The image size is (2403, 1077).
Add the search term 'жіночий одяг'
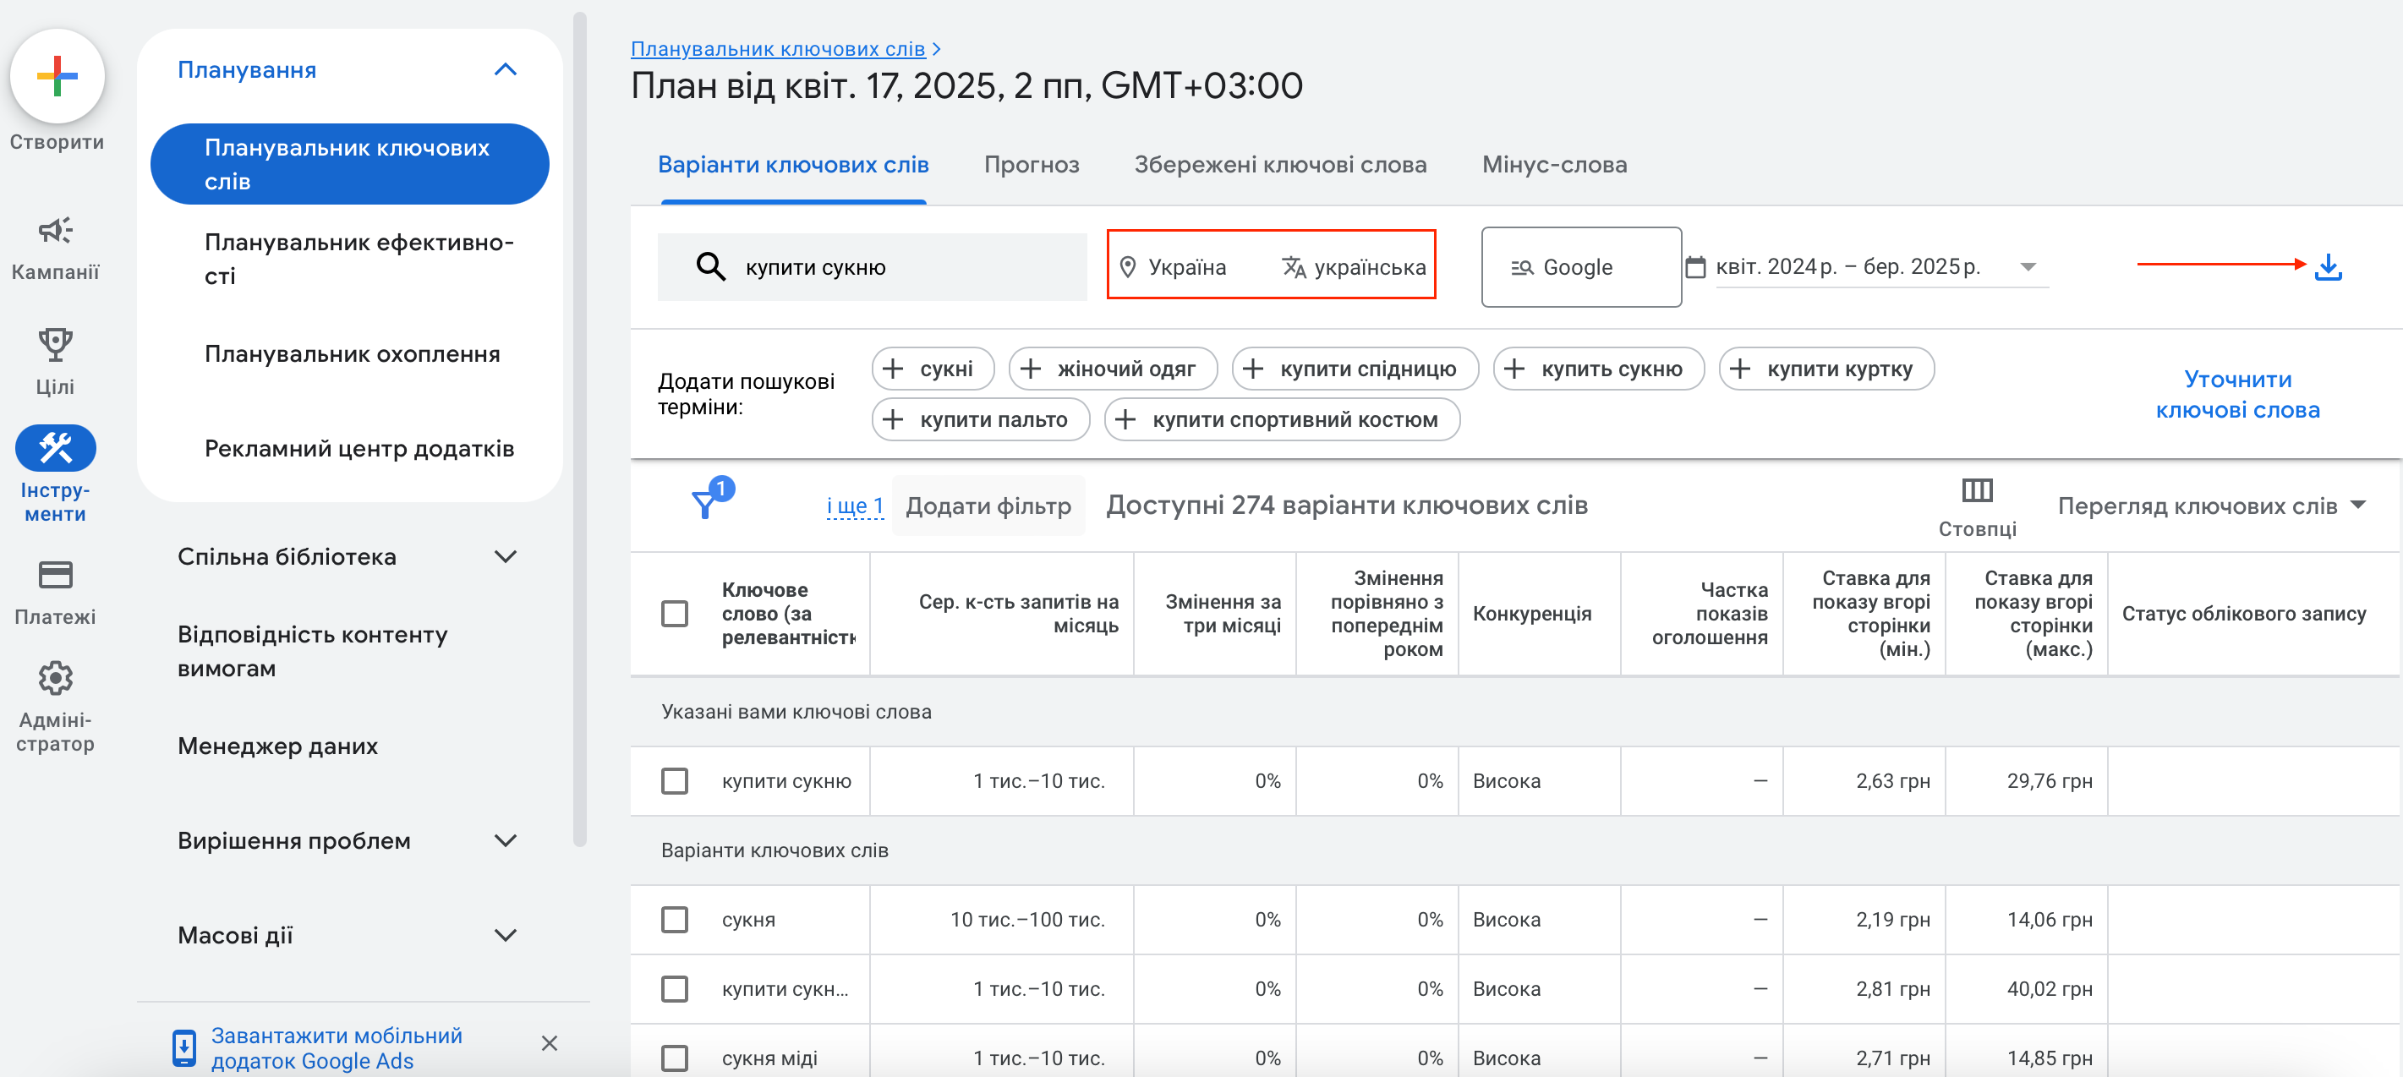point(1112,369)
